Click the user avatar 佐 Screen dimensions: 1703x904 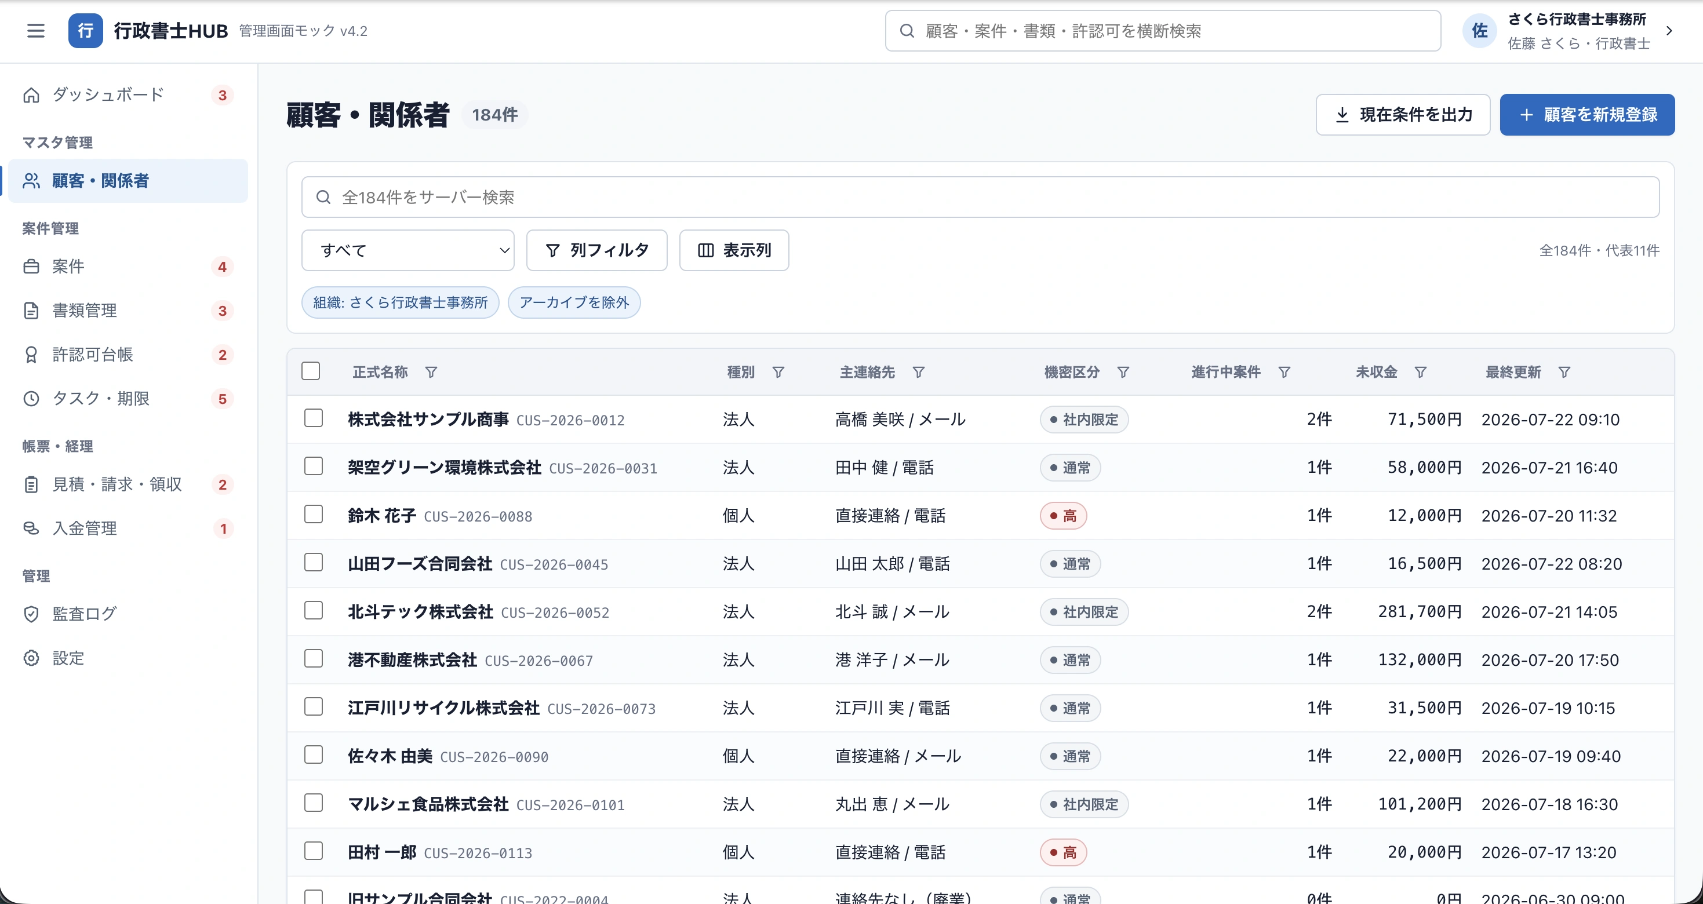[1479, 30]
